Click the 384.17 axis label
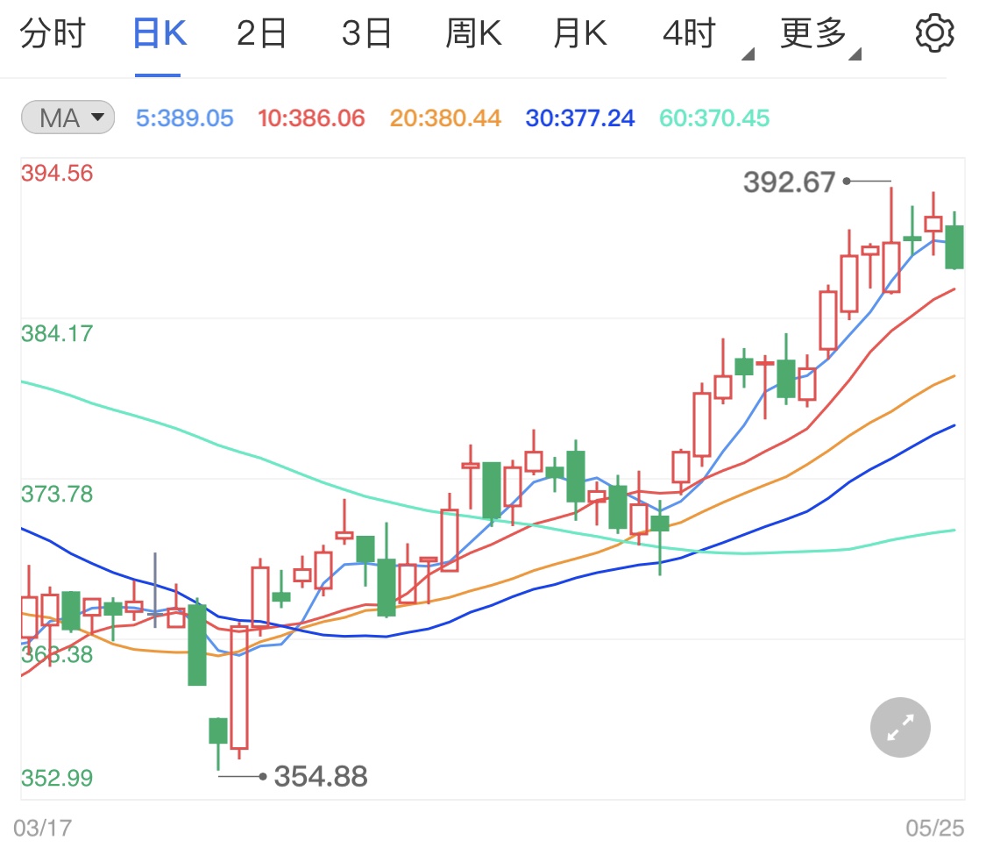 pos(57,334)
